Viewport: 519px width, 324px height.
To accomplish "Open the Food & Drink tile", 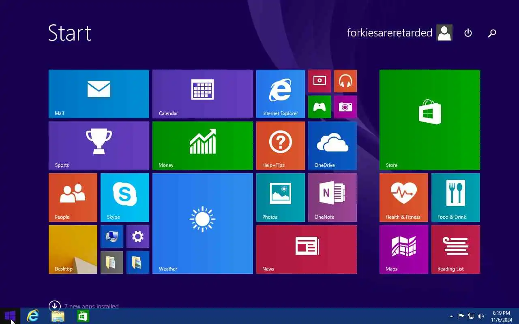I will click(x=456, y=198).
